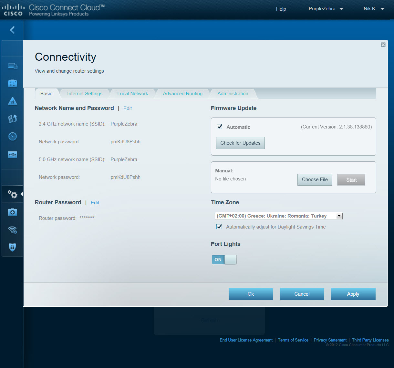
Task: Click the 2.4 GHz SSID value PurpleZebra
Action: click(x=124, y=124)
